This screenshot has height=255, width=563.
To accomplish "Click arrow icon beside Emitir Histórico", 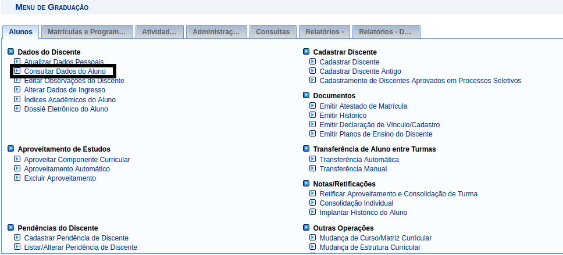I will click(x=312, y=116).
